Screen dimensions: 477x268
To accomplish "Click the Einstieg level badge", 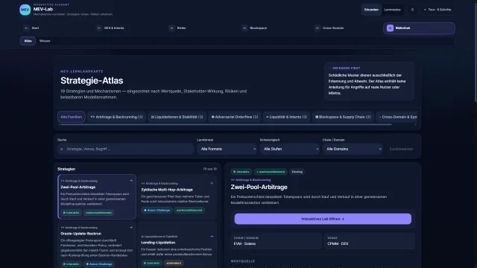I will click(x=297, y=172).
